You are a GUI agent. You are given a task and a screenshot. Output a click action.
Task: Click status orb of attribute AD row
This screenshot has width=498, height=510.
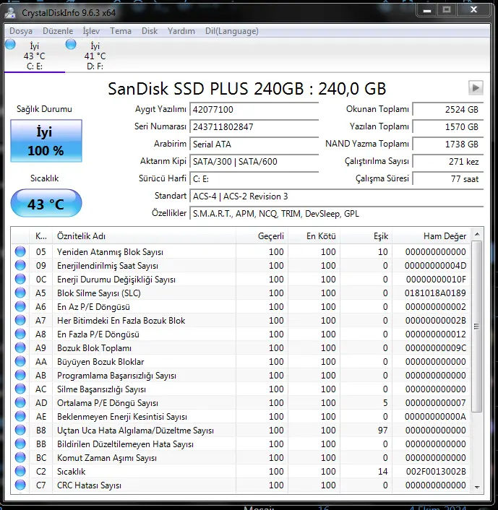point(20,402)
